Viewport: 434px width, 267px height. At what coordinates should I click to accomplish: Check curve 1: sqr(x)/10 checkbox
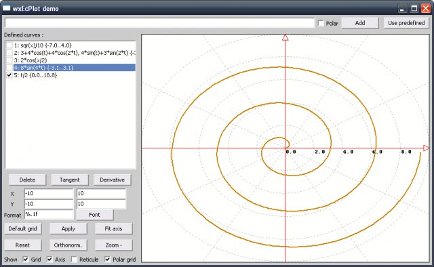click(x=9, y=45)
